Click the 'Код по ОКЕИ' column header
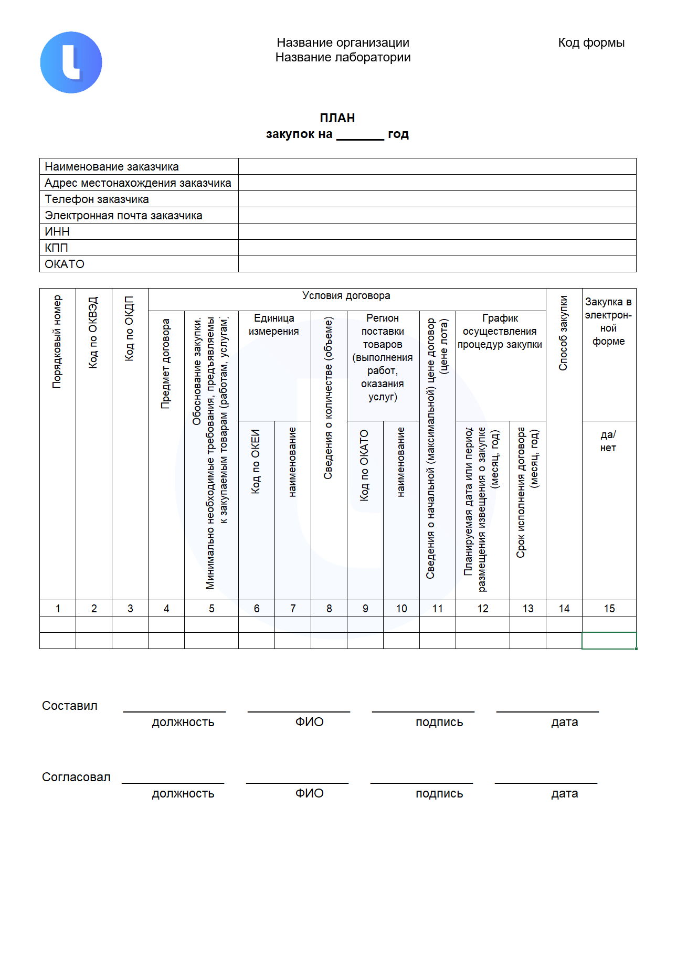Screen dimensions: 677x957 [x=257, y=510]
